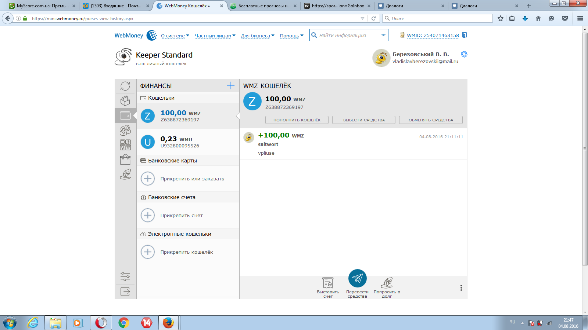The width and height of the screenshot is (588, 330).
Task: Open the Firefox hamburger menu
Action: point(580,18)
